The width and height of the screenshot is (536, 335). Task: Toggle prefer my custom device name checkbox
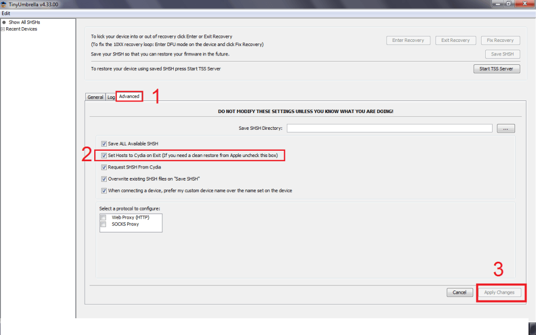104,191
